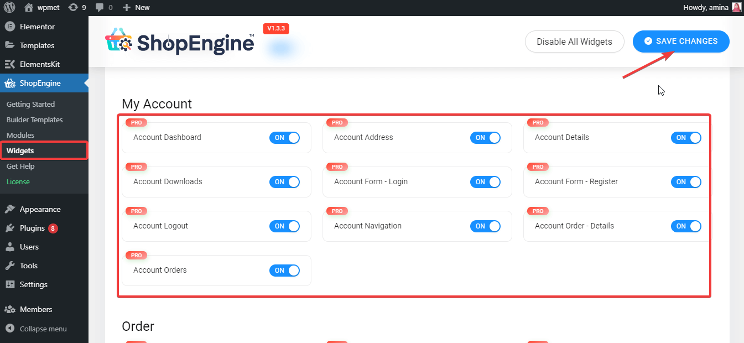Viewport: 744px width, 343px height.
Task: Click the Appearance brush icon
Action: tap(10, 209)
